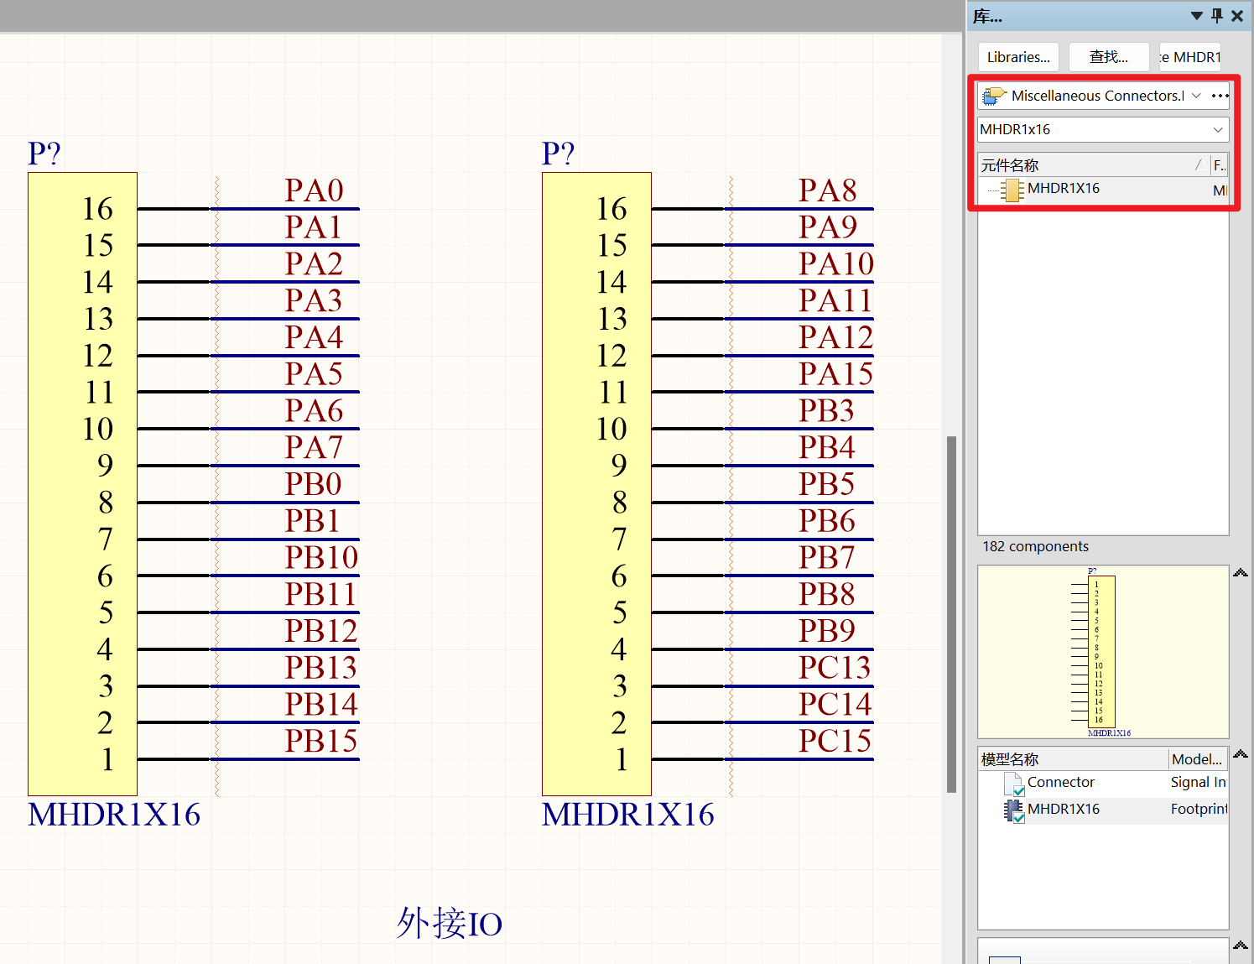The image size is (1254, 964).
Task: Select the Connector Signal Integrity model row
Action: tap(1104, 783)
